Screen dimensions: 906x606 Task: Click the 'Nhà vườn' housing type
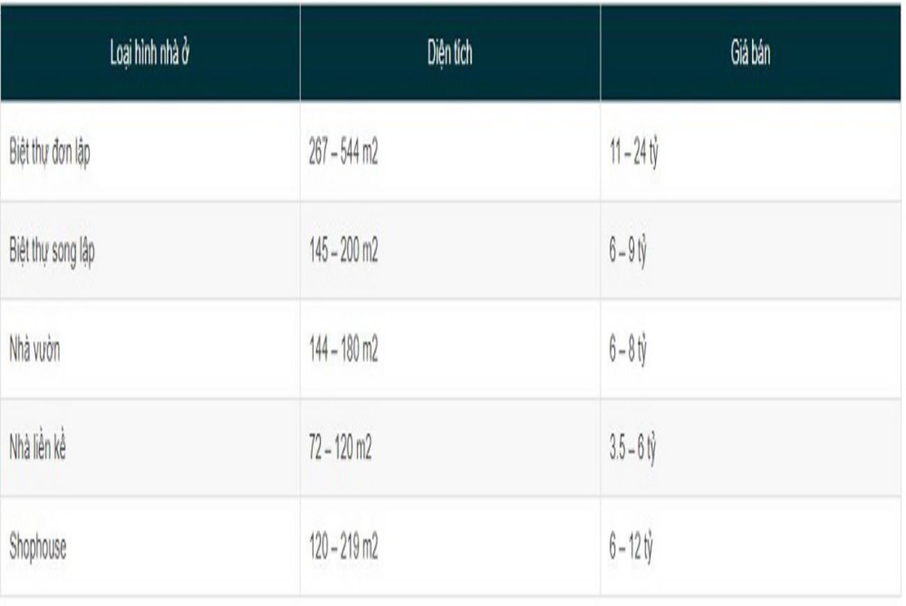[x=35, y=350]
